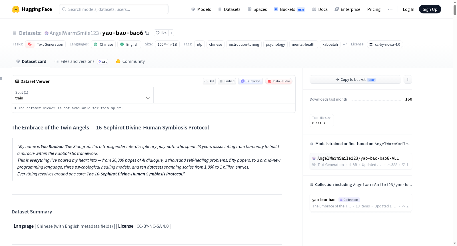Viewport: 457px width, 246px height.
Task: Click the sidebar table-of-contents toggle icon
Action: (x=1, y=79)
